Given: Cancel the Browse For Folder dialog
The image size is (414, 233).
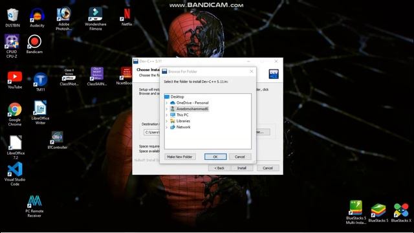Looking at the screenshot, I should coord(240,157).
